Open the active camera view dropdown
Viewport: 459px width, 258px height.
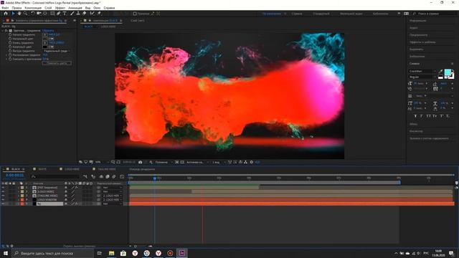coord(198,162)
